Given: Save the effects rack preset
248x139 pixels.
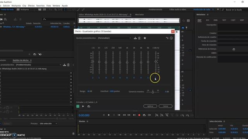Looking at the screenshot, I should pos(64,65).
